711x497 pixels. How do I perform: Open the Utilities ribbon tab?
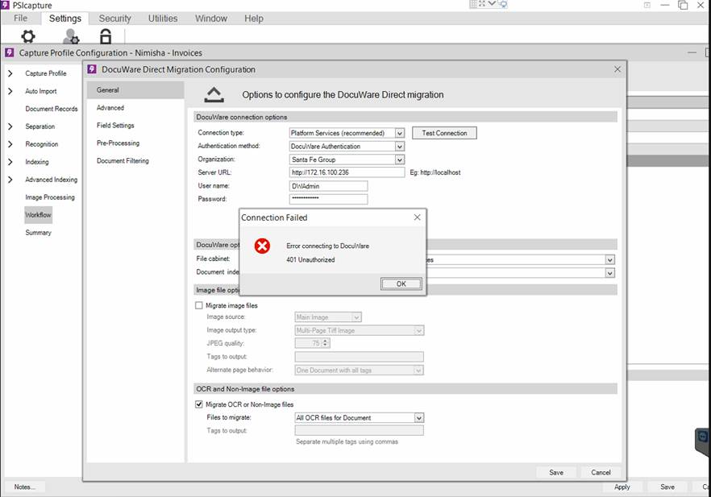coord(163,18)
